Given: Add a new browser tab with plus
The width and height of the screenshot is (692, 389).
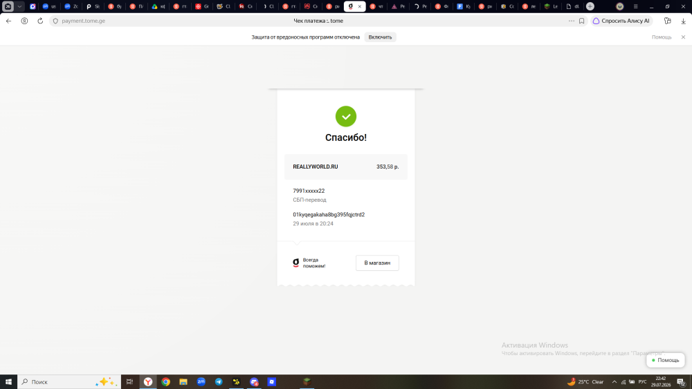Looking at the screenshot, I should click(x=590, y=6).
